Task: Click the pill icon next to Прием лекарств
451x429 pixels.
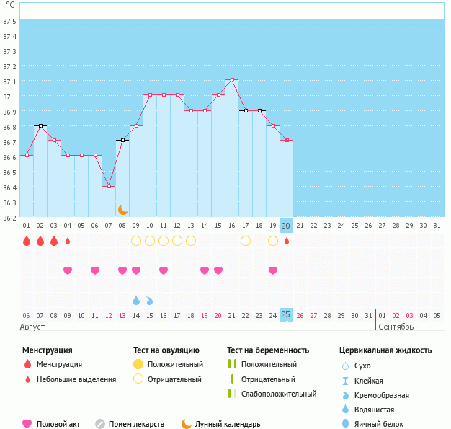Action: click(x=100, y=424)
